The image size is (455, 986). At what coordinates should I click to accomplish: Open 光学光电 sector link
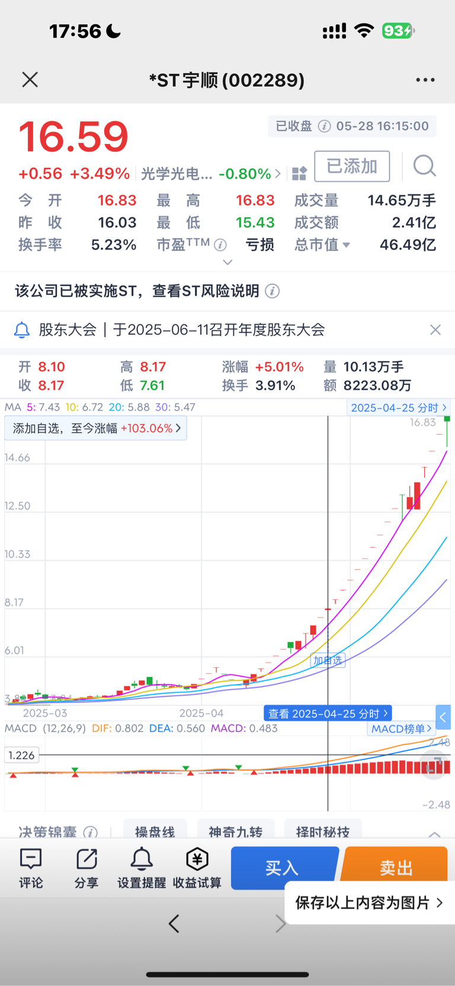211,174
